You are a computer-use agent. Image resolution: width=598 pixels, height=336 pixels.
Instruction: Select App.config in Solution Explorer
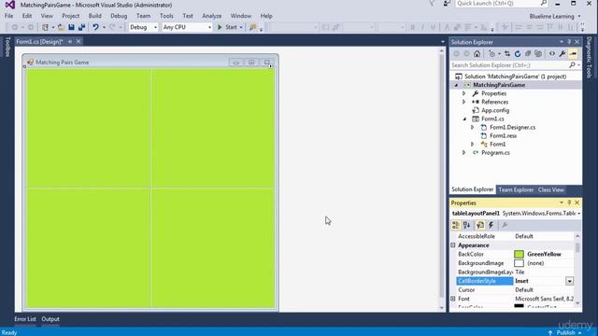[x=495, y=110]
